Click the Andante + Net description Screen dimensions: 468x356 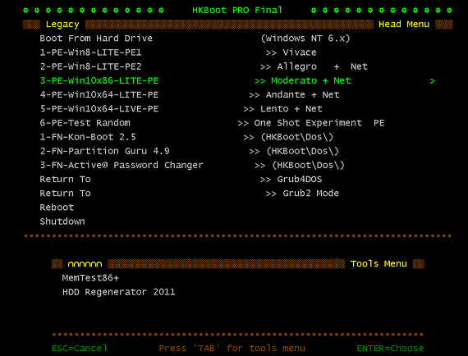[x=302, y=95]
